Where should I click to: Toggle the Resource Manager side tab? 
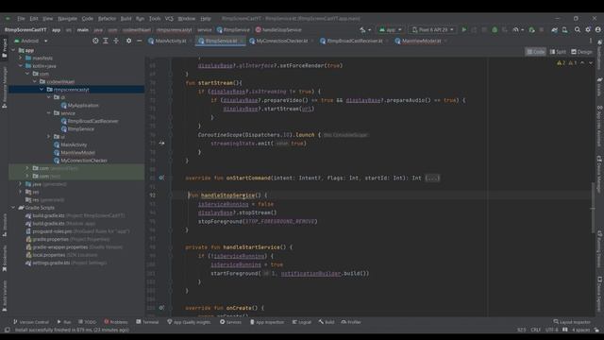[4, 87]
